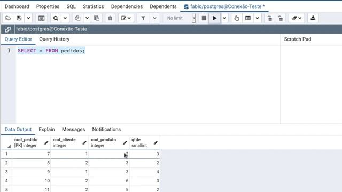This screenshot has width=342, height=192.
Task: Click in the Scratch Pad area
Action: 311,84
